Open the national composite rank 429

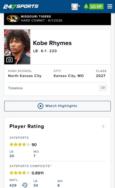(x=13, y=185)
